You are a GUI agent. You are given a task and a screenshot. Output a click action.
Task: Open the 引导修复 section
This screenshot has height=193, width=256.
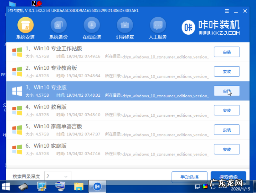click(125, 28)
